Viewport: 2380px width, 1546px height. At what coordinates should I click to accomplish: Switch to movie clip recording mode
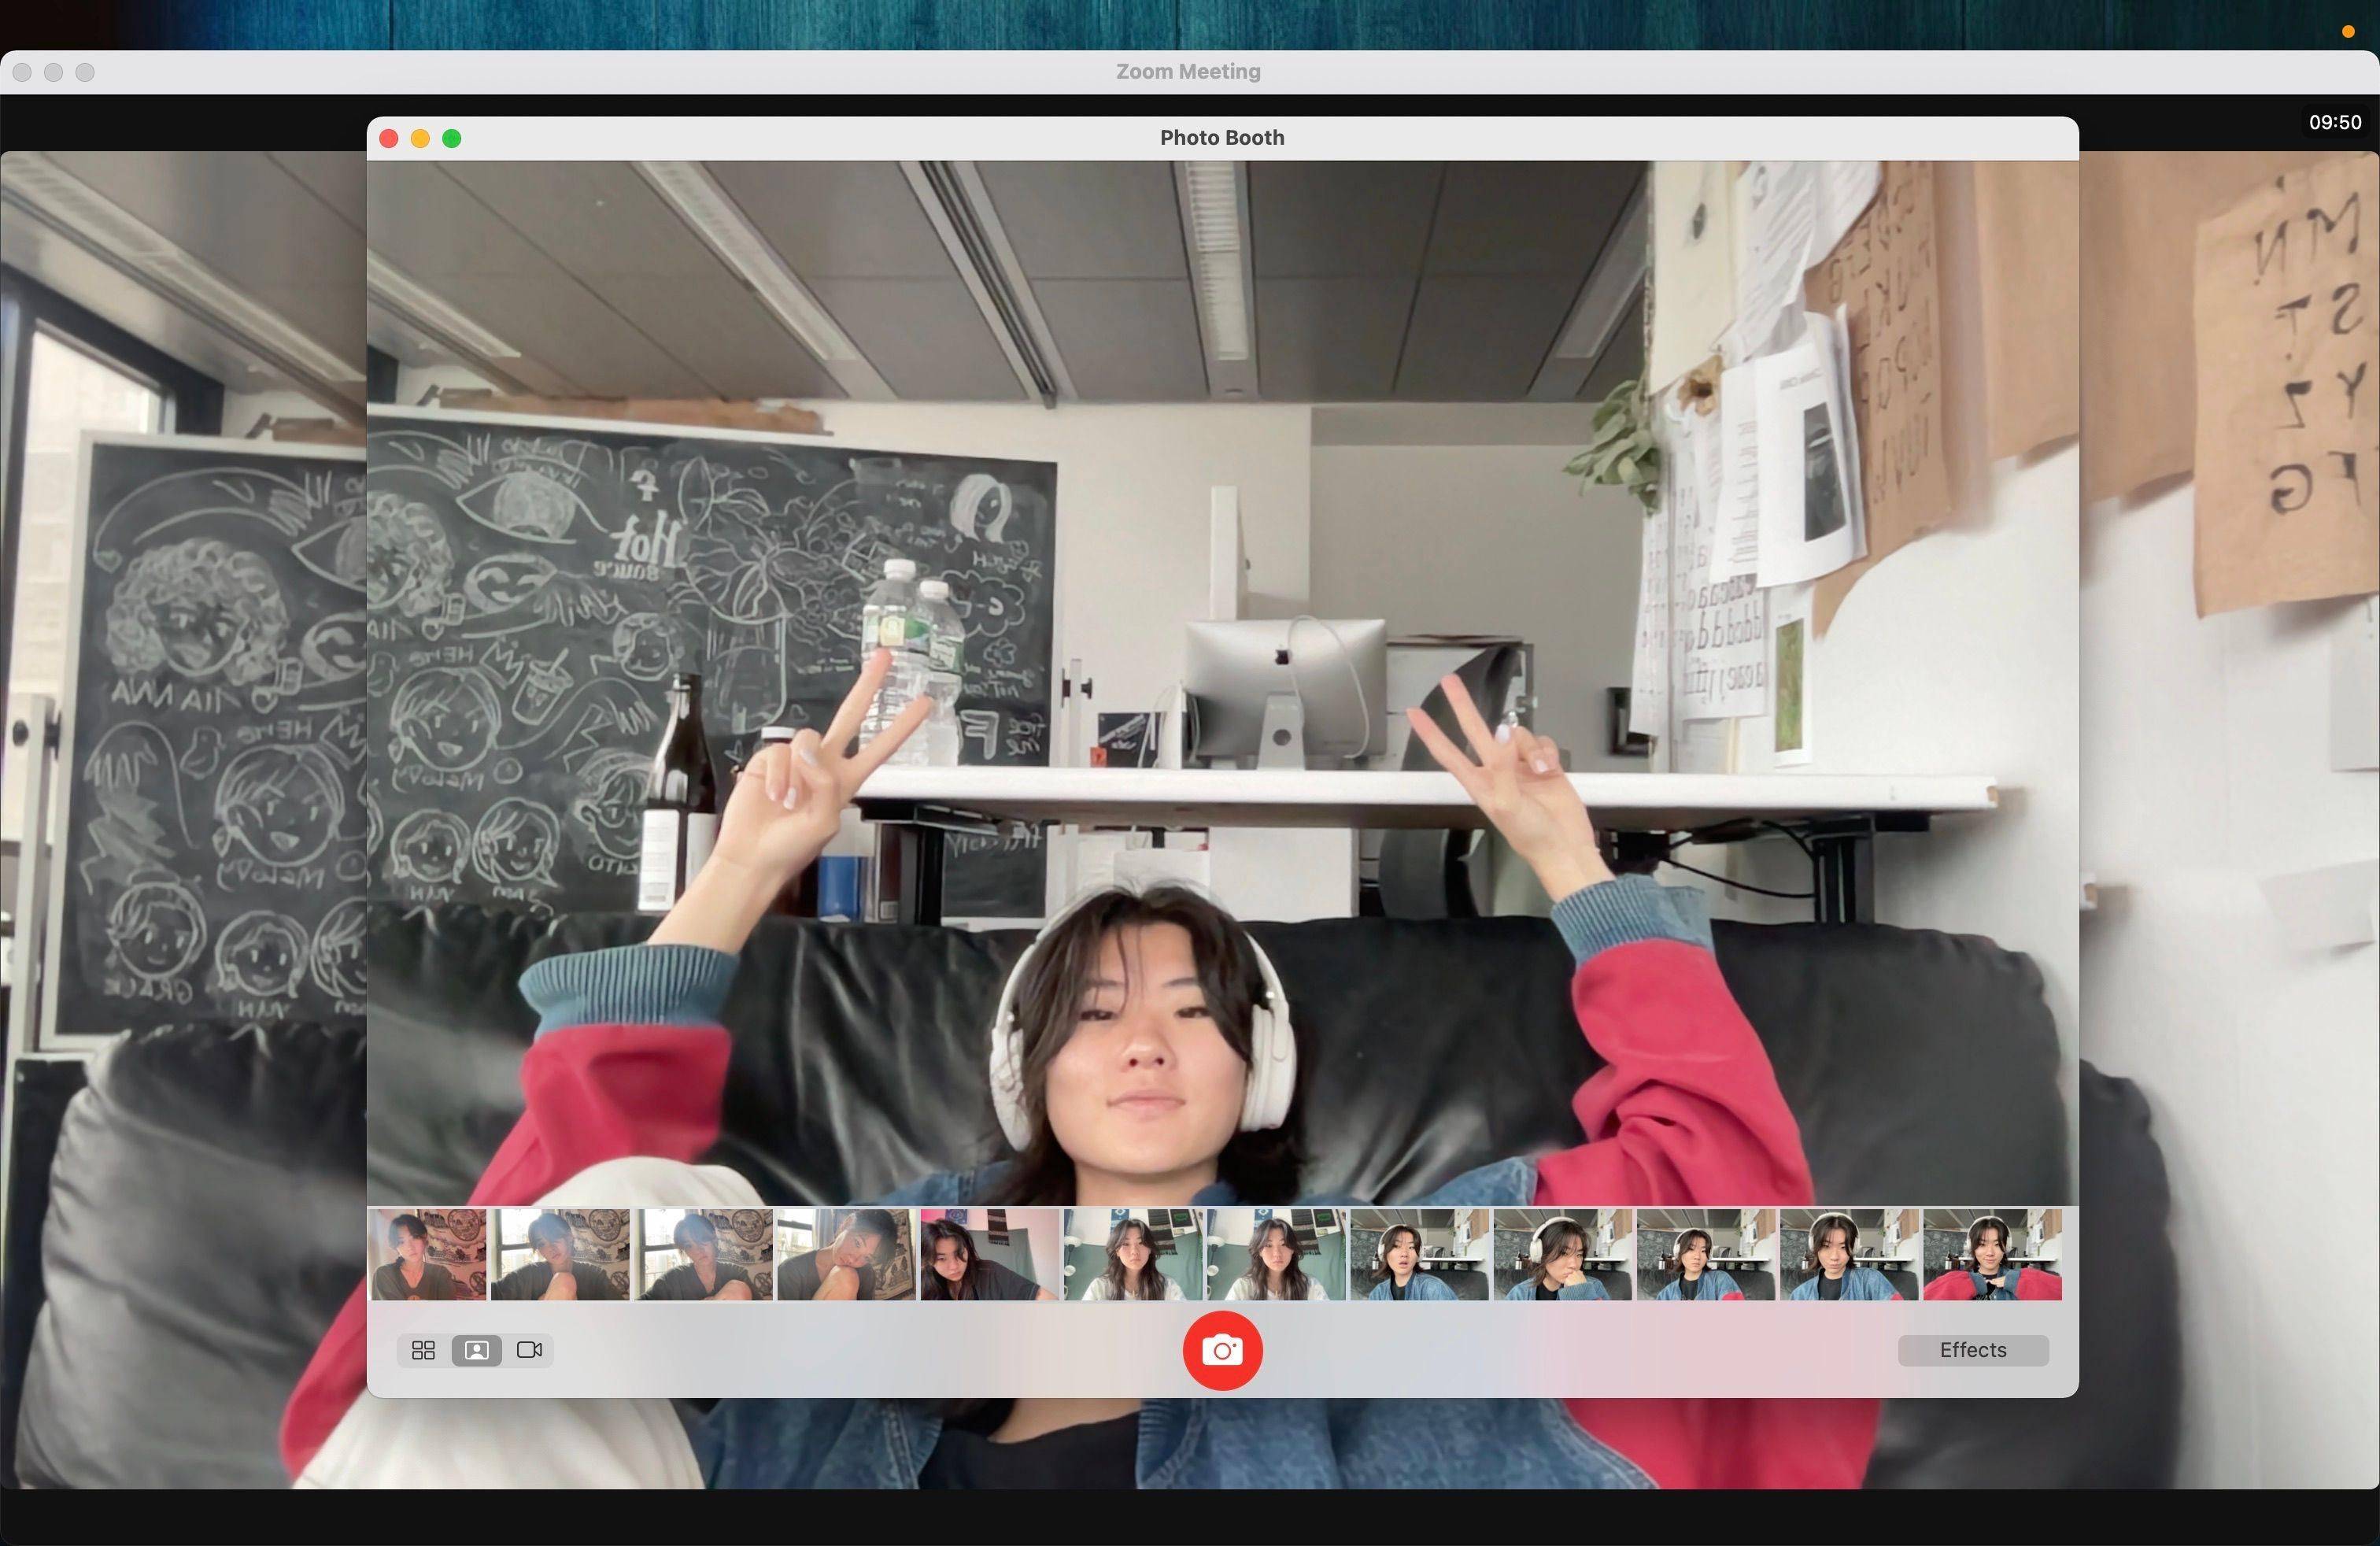[x=529, y=1350]
